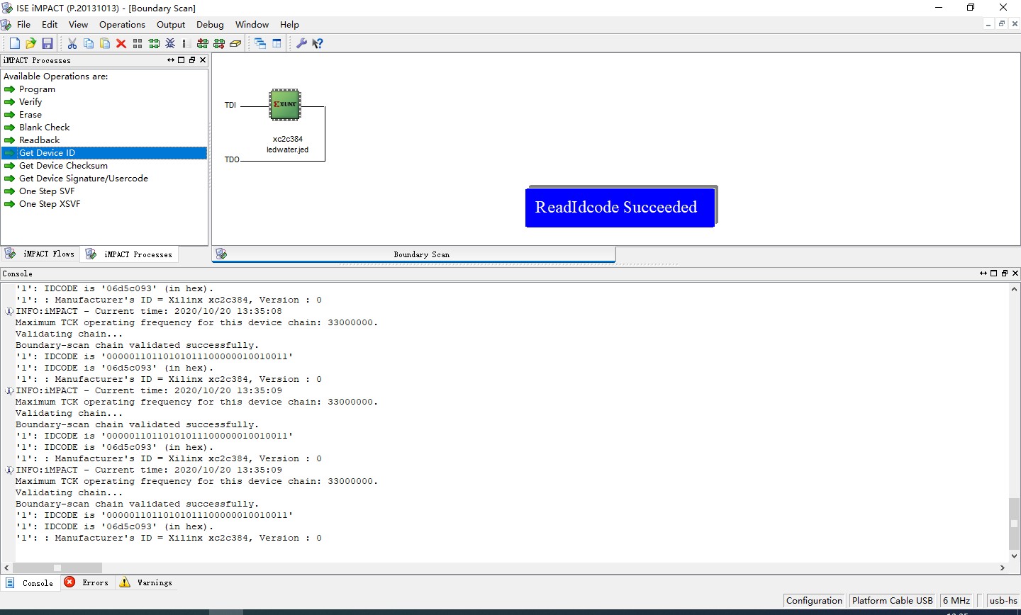The width and height of the screenshot is (1021, 615).
Task: Select One Step XSVF operation
Action: tap(50, 204)
